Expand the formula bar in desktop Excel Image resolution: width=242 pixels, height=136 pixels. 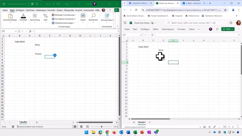(118, 31)
